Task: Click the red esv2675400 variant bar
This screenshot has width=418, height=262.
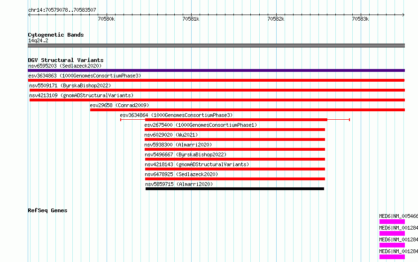Action: point(235,130)
